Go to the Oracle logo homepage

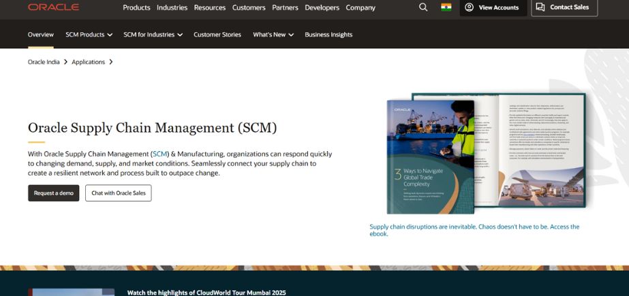point(53,7)
